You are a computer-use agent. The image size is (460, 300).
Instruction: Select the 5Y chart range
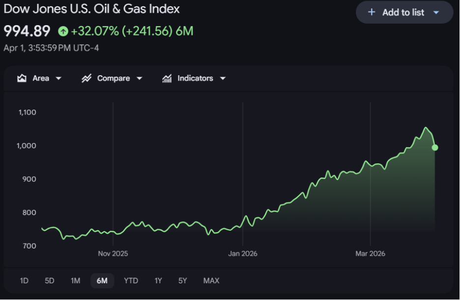[x=183, y=281]
